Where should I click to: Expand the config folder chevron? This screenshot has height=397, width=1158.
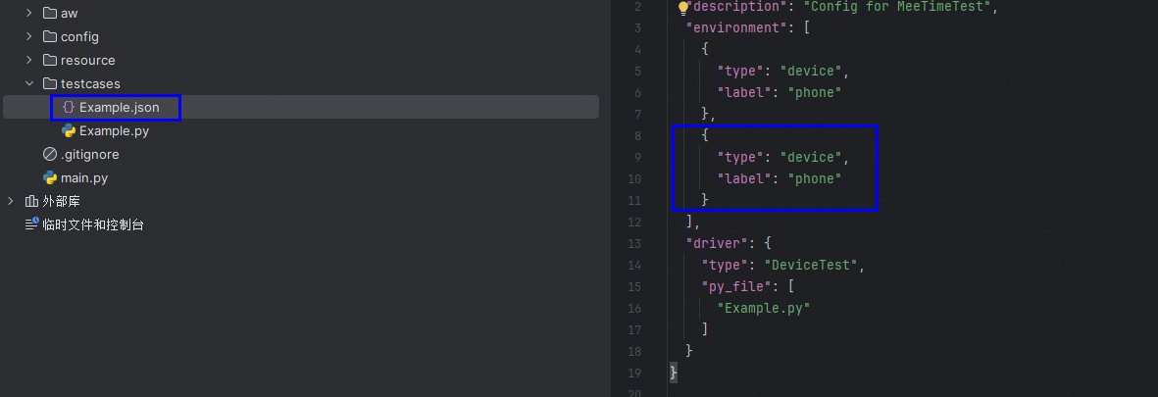(x=28, y=37)
